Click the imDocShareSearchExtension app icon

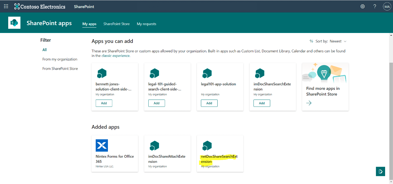click(260, 74)
